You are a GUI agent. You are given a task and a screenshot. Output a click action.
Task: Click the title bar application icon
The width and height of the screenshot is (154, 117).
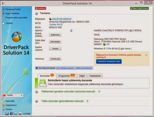pos(3,3)
